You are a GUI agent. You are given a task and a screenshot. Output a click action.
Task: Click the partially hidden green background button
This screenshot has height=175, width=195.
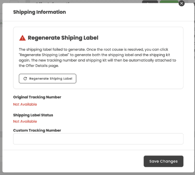click(169, 2)
